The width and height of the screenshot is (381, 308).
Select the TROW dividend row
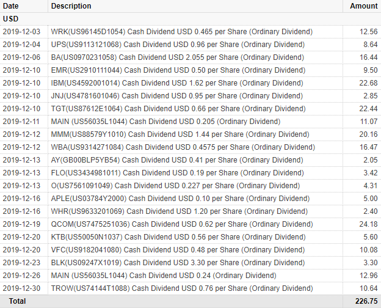(x=191, y=288)
